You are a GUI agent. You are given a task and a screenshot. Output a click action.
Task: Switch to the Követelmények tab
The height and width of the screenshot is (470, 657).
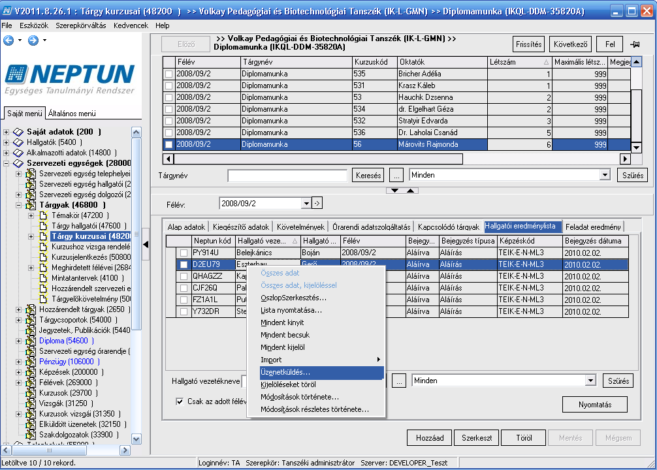[300, 227]
